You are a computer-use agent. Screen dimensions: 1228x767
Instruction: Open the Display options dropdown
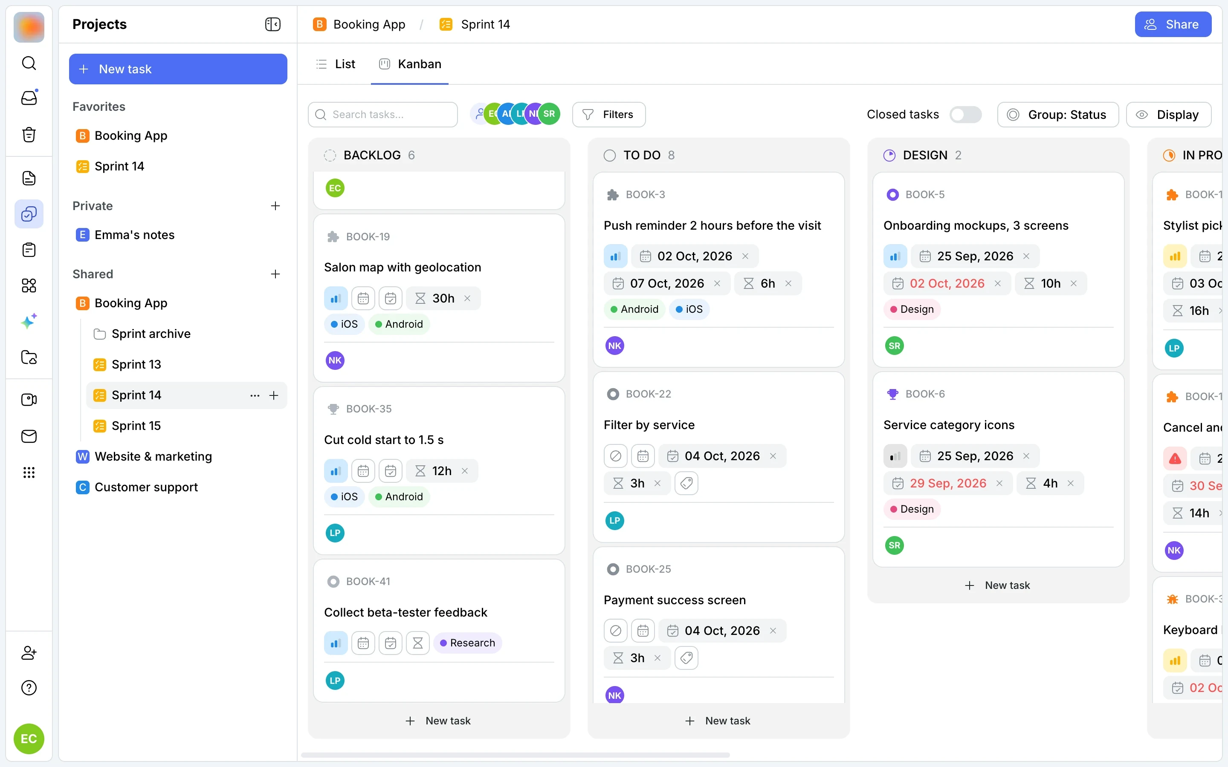point(1168,115)
